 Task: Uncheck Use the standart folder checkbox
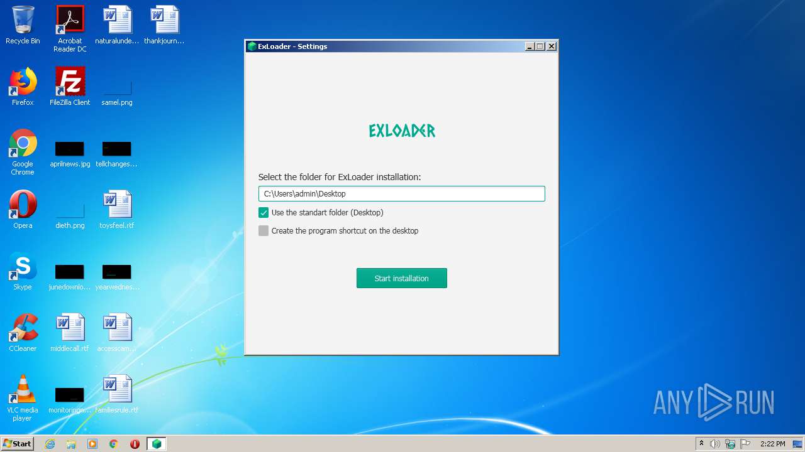[264, 213]
